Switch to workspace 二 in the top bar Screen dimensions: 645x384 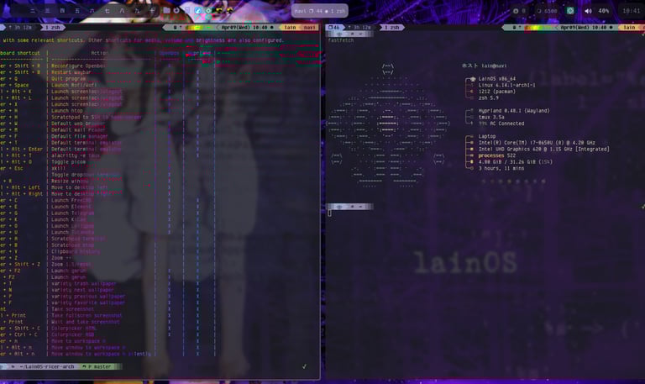click(33, 11)
